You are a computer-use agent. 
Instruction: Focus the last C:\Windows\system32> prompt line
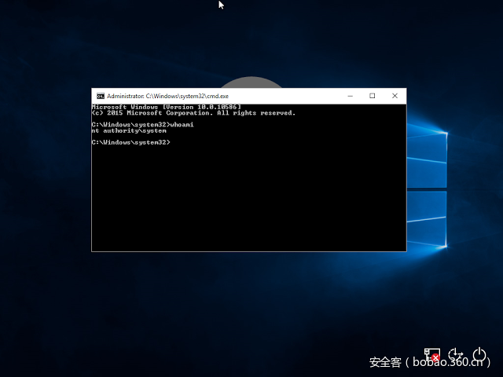[x=130, y=142]
